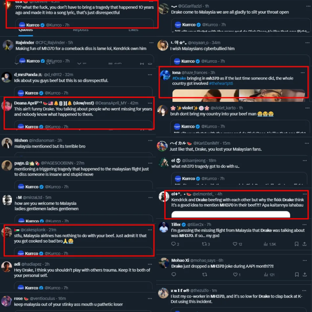Open Rajvinder's profile avatar
The width and height of the screenshot is (312, 312).
[8, 45]
